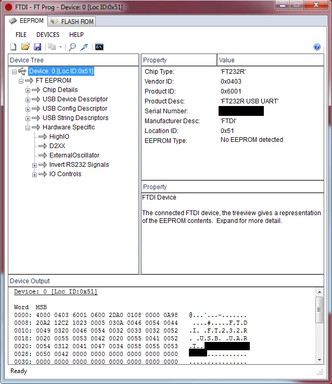The width and height of the screenshot is (332, 384).
Task: Click hex row 0000: in Device Output
Action: (131, 315)
